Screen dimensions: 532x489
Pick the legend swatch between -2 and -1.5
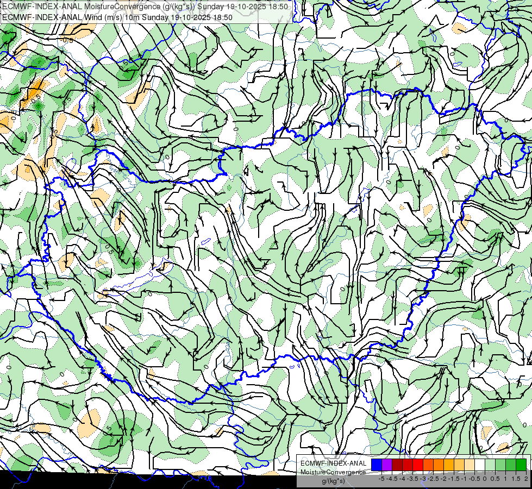click(x=449, y=465)
